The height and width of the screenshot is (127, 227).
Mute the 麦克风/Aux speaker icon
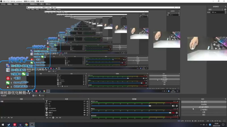click(173, 106)
